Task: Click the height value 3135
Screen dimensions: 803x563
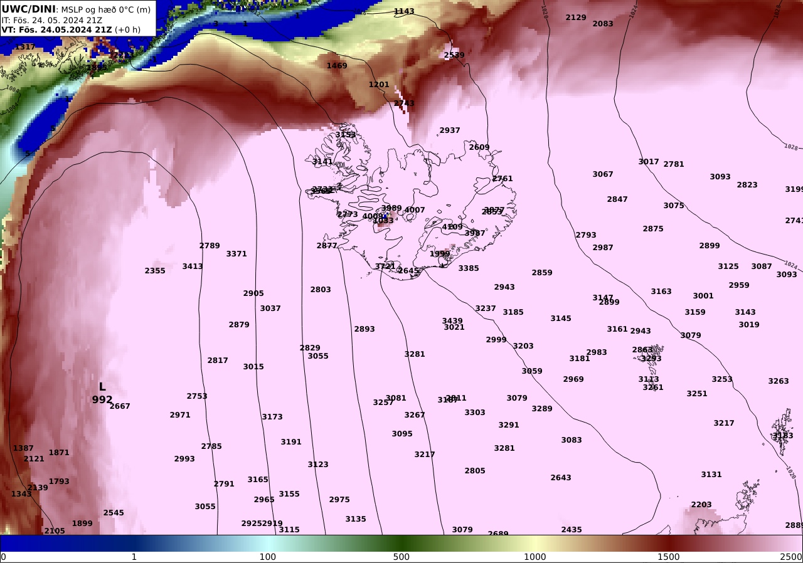Action: tap(356, 519)
